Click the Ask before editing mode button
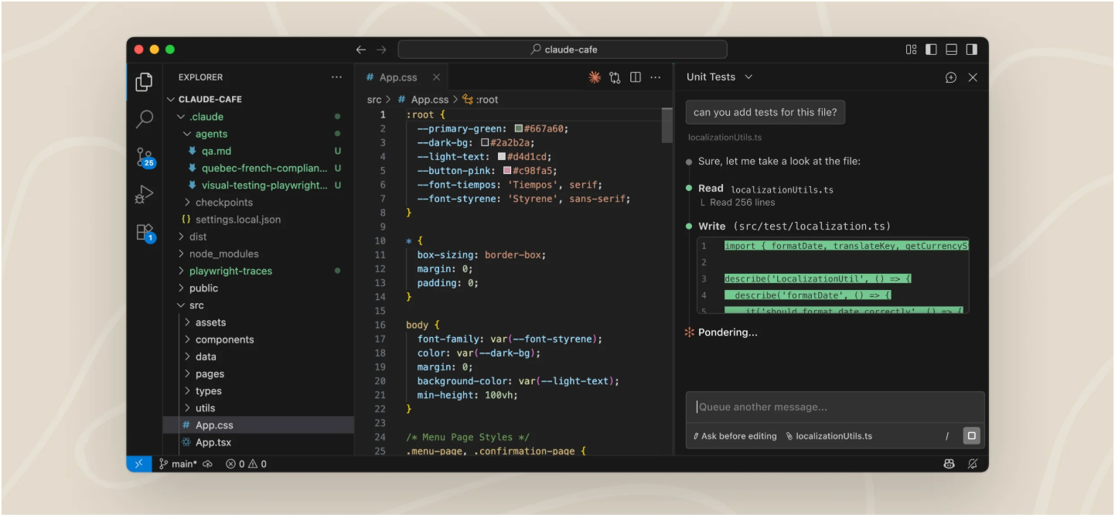The image size is (1115, 515). [x=735, y=436]
